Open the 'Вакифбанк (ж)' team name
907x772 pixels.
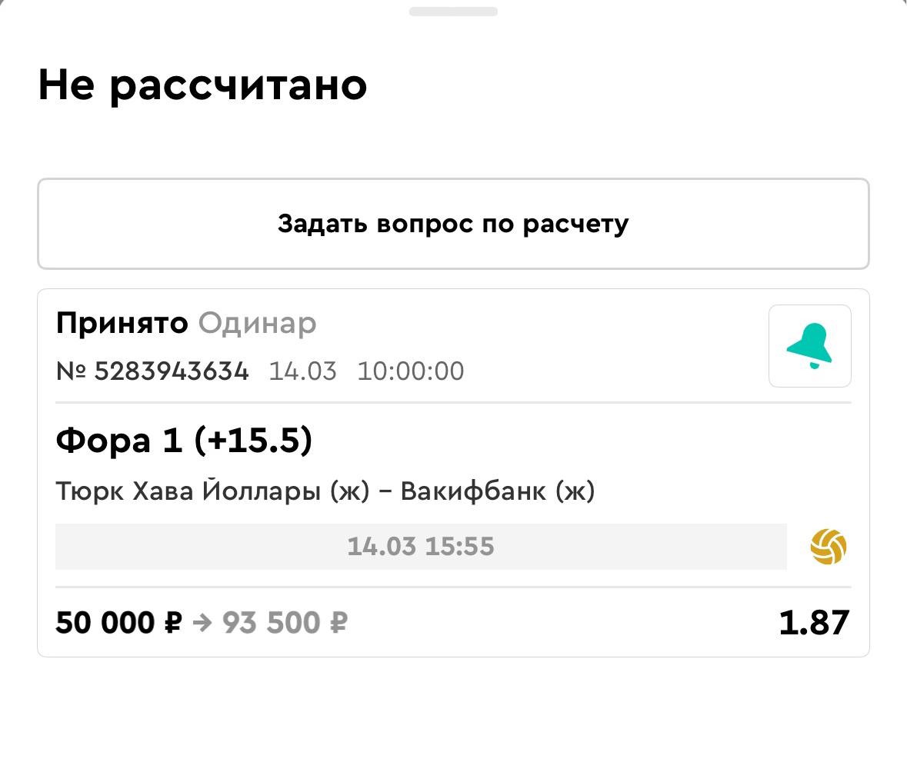pyautogui.click(x=498, y=491)
